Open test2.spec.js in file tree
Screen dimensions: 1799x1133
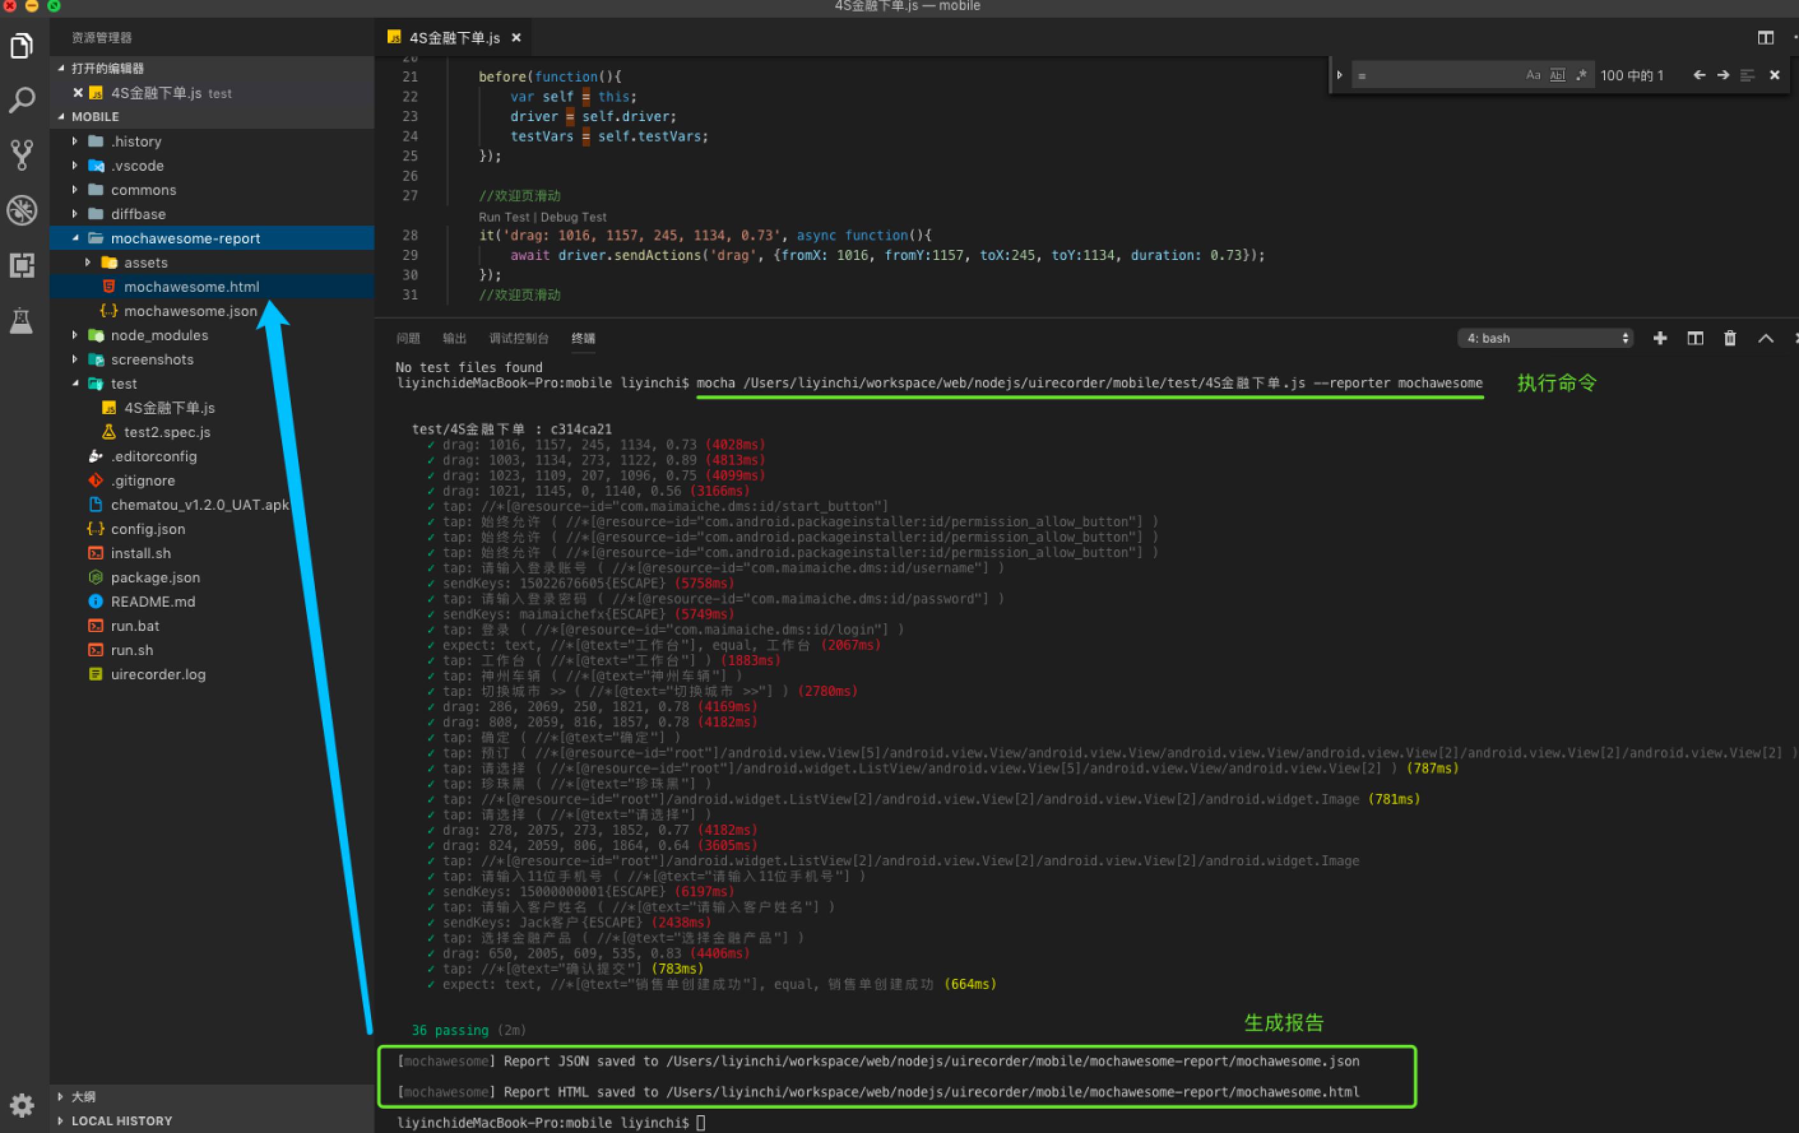point(212,433)
